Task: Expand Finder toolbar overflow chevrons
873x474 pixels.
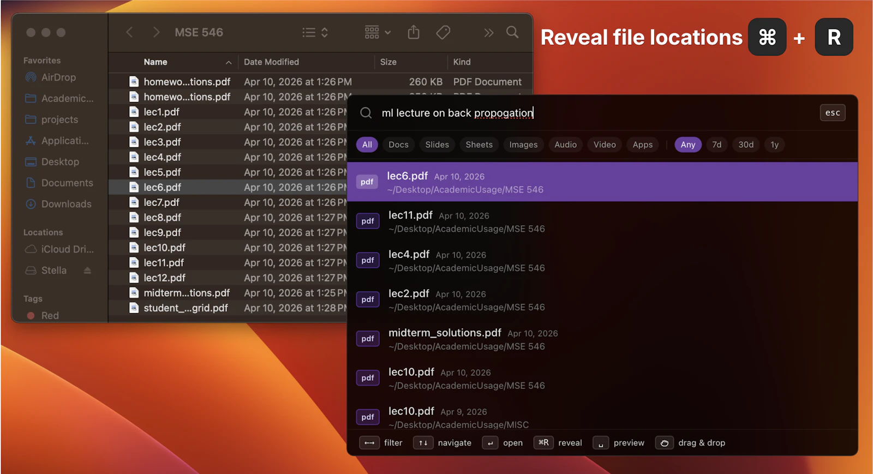Action: [x=488, y=33]
